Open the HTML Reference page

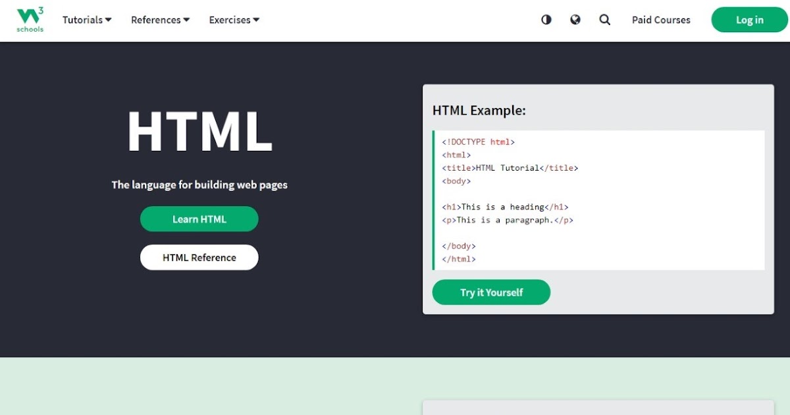click(199, 257)
